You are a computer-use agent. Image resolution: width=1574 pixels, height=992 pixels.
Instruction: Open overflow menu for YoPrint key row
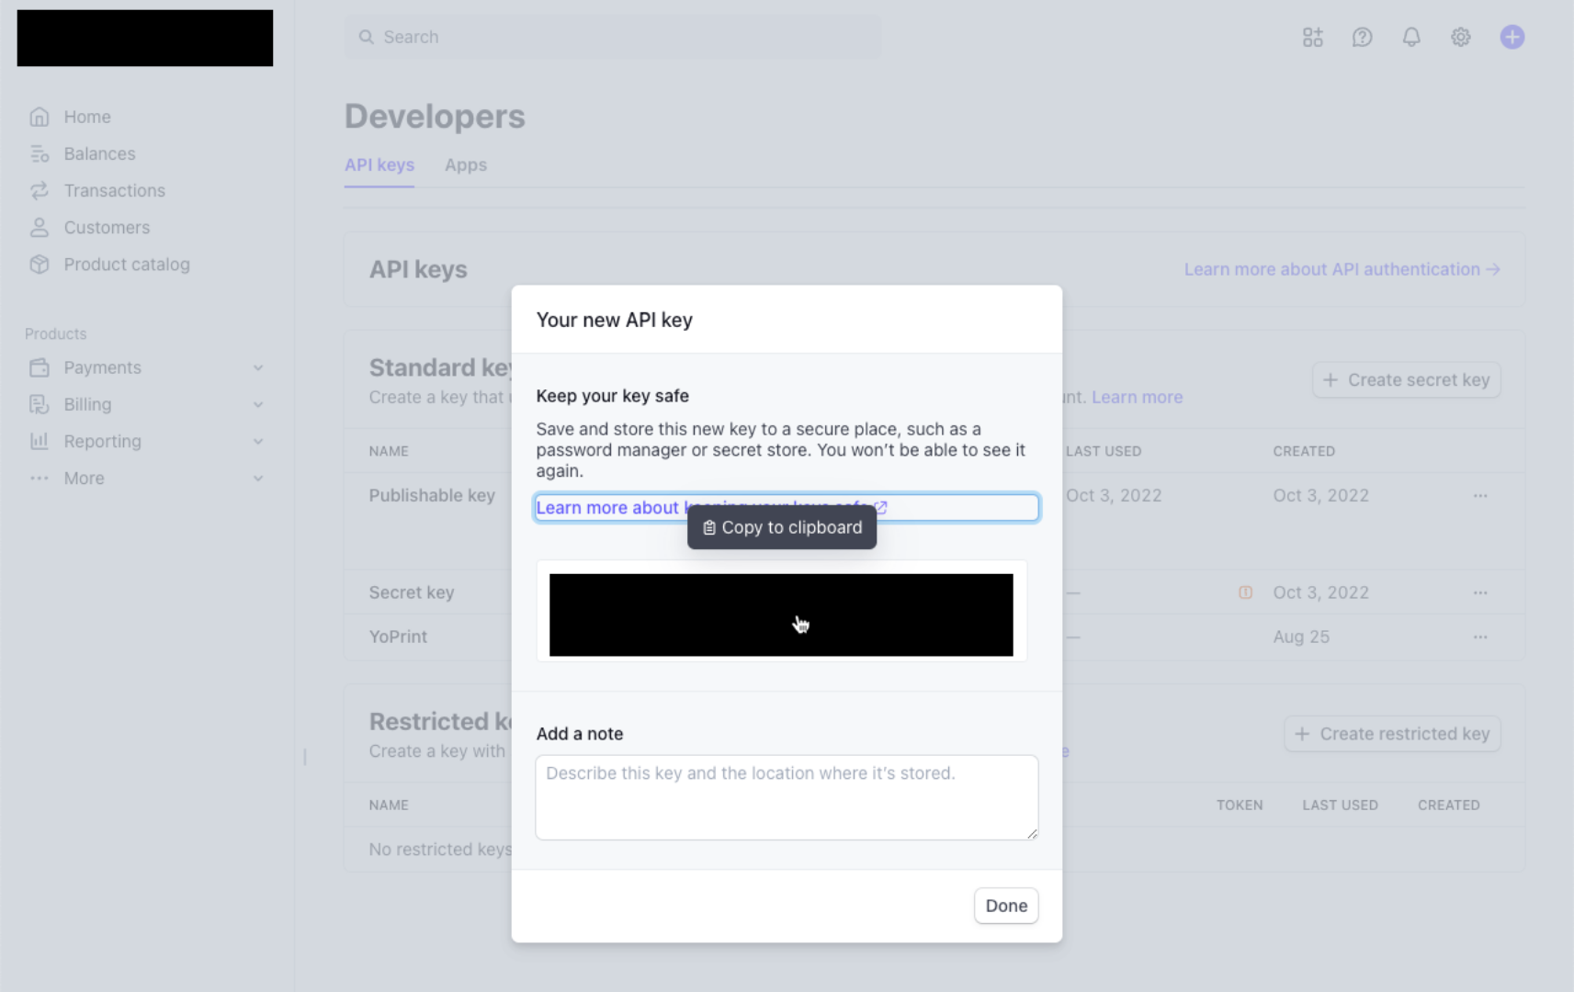[1480, 637]
